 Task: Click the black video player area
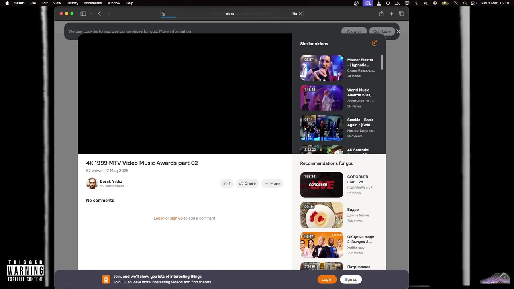[185, 94]
